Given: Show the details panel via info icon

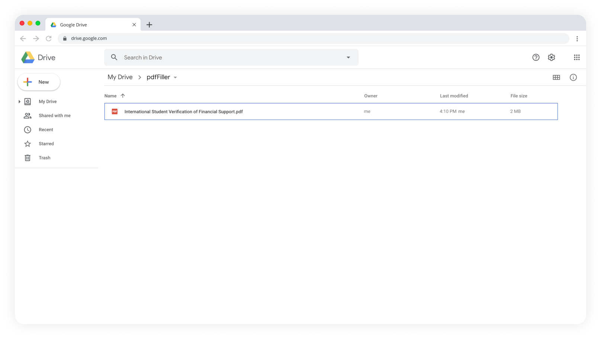Looking at the screenshot, I should [x=573, y=77].
